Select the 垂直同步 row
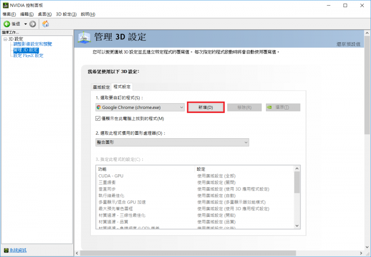The width and height of the screenshot is (371, 257). pos(195,189)
